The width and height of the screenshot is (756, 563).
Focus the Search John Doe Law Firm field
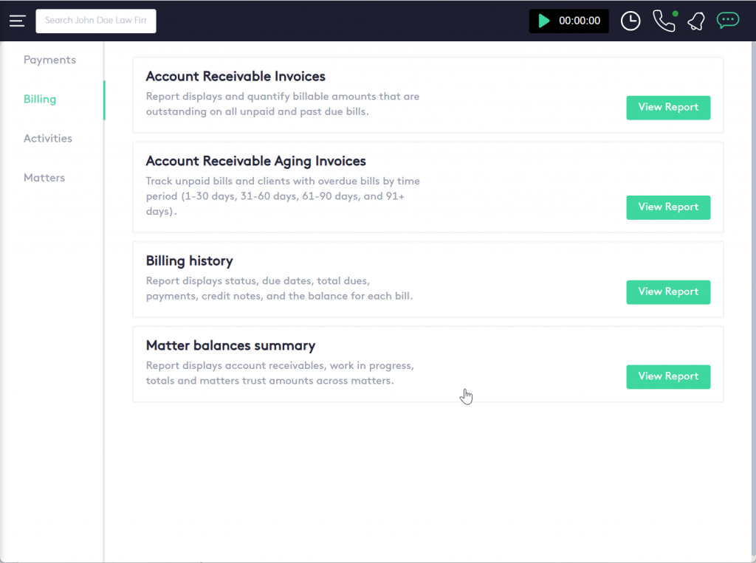coord(96,21)
